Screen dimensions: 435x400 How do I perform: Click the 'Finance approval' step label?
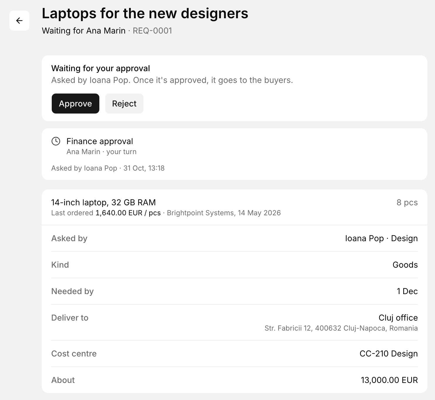[x=100, y=141]
